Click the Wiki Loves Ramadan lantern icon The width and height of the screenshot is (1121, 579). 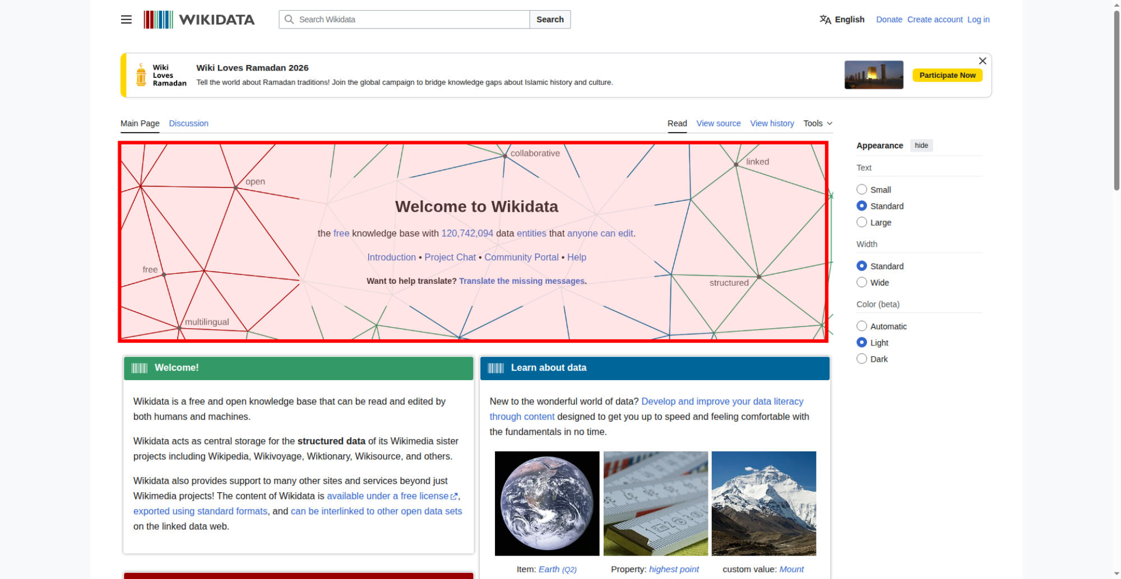click(141, 75)
